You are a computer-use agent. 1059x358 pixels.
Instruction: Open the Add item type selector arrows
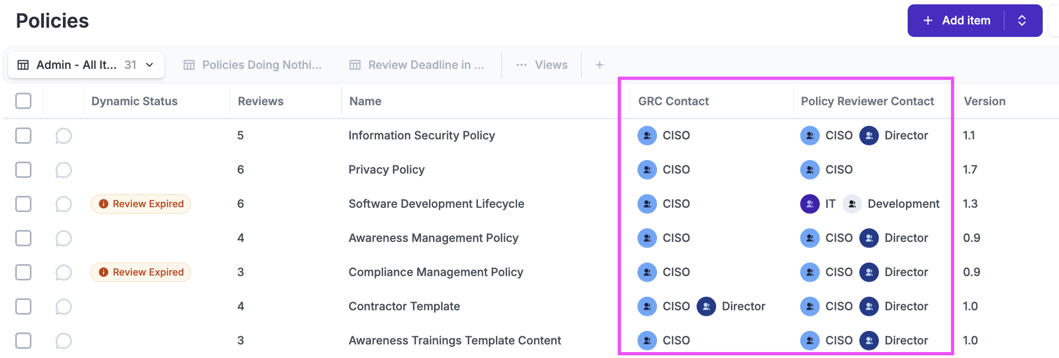tap(1022, 21)
